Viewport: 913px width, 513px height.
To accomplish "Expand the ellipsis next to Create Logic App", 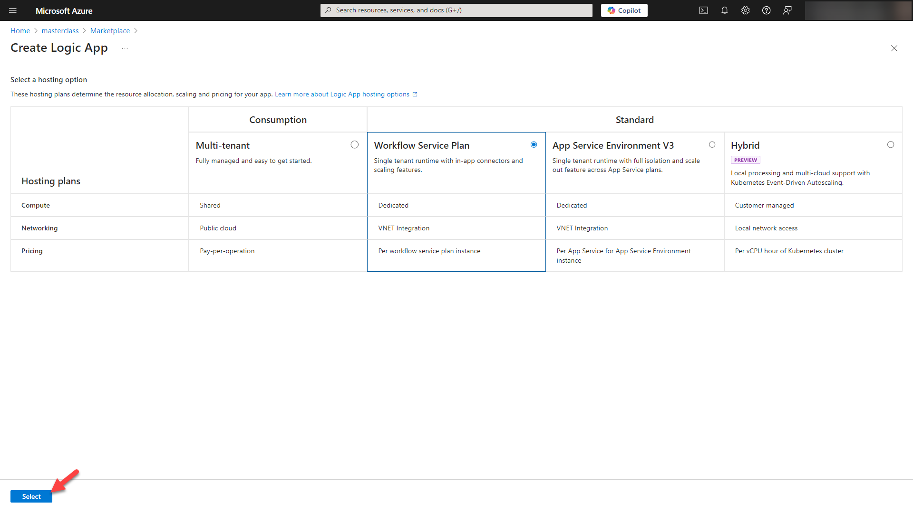I will [x=125, y=48].
